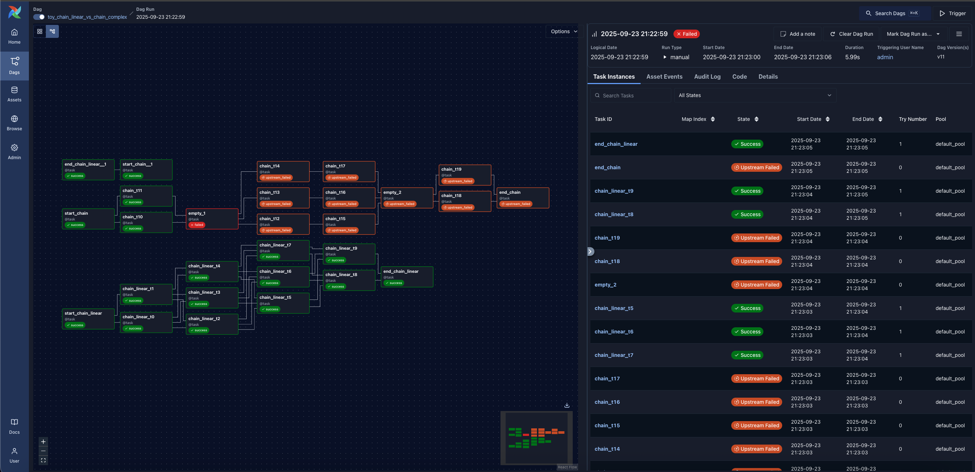Open the Options dropdown on the graph
Image resolution: width=975 pixels, height=472 pixels.
[563, 31]
